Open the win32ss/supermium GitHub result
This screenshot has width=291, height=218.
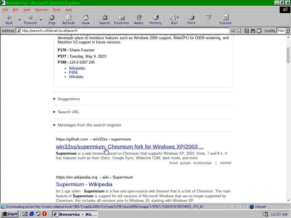130,147
